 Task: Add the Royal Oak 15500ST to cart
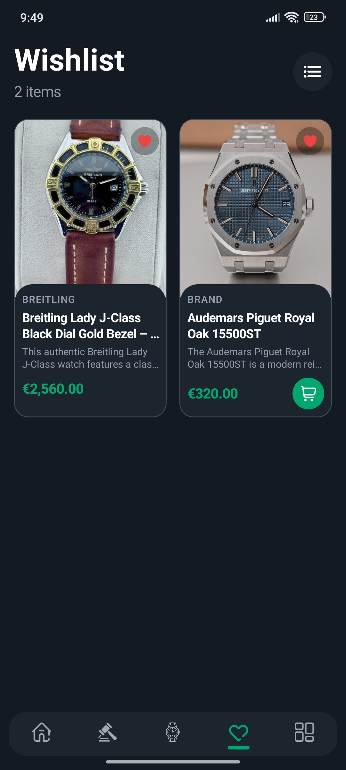[308, 393]
